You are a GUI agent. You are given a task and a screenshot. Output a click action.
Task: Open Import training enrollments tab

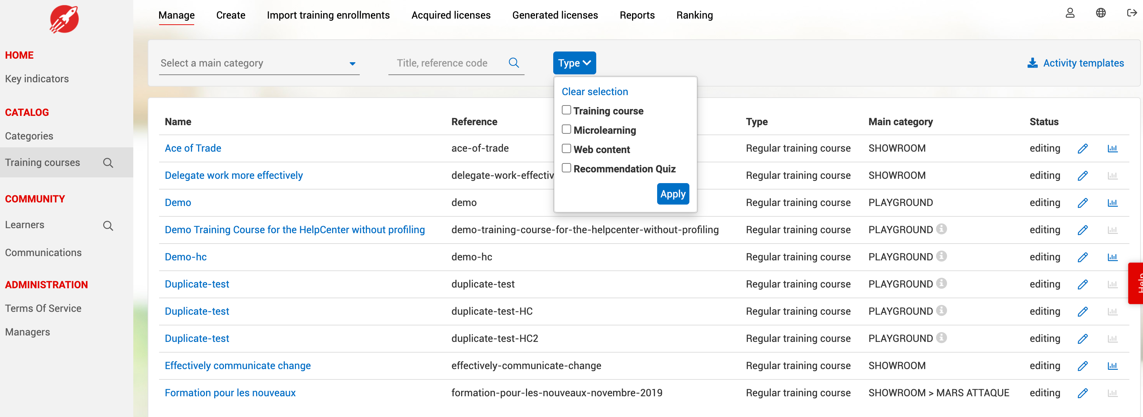pyautogui.click(x=328, y=15)
